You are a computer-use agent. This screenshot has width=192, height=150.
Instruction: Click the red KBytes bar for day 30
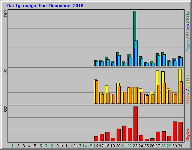click(x=175, y=131)
